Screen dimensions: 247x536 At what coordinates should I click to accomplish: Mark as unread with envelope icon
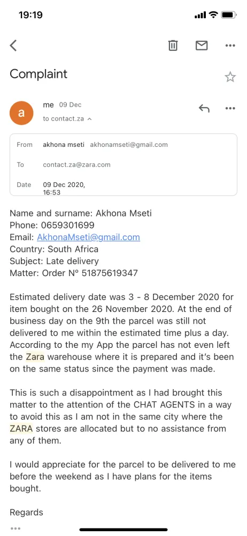[202, 45]
